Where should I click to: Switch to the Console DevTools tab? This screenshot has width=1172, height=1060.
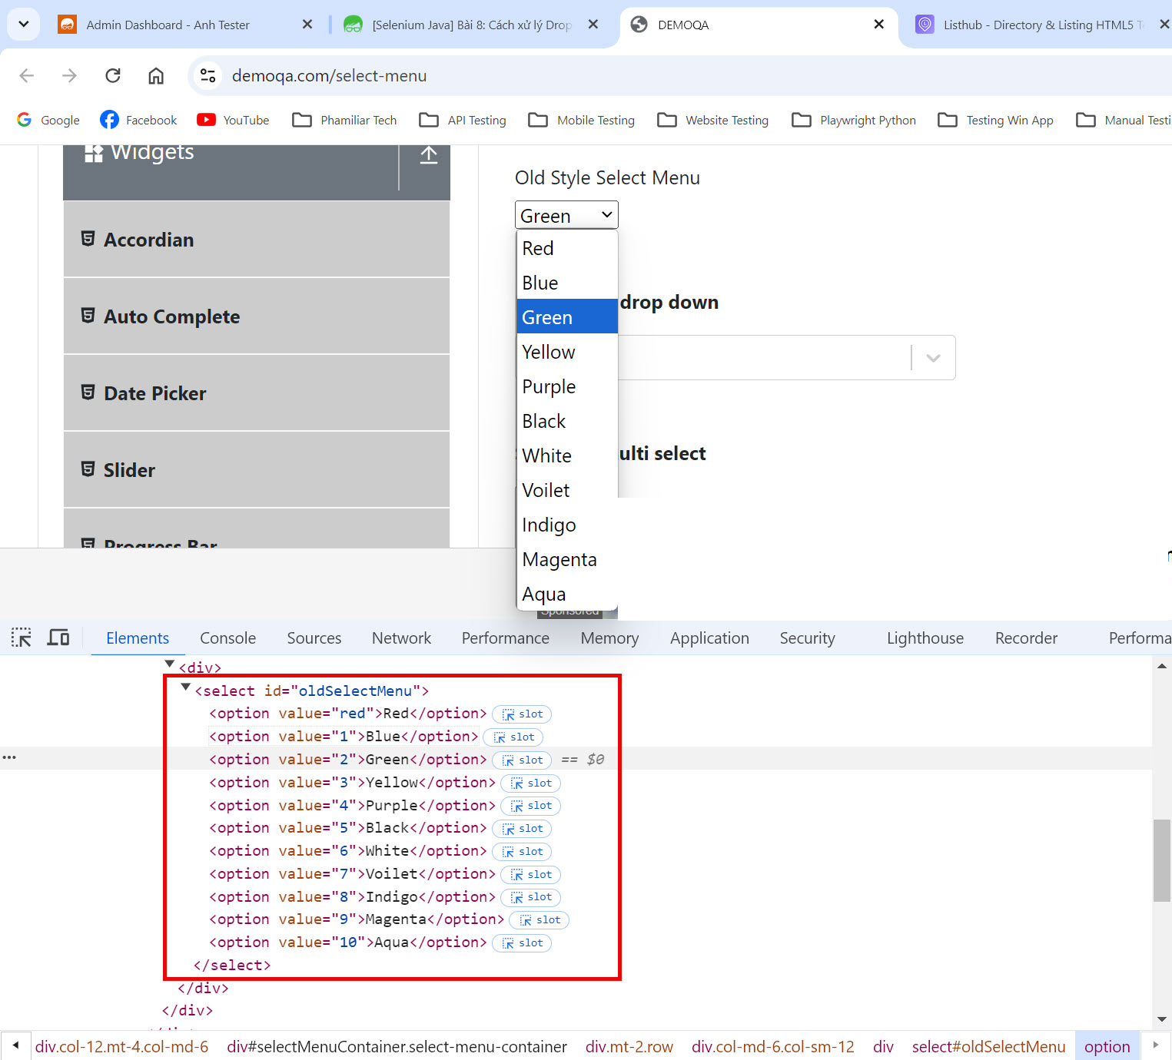pos(227,638)
